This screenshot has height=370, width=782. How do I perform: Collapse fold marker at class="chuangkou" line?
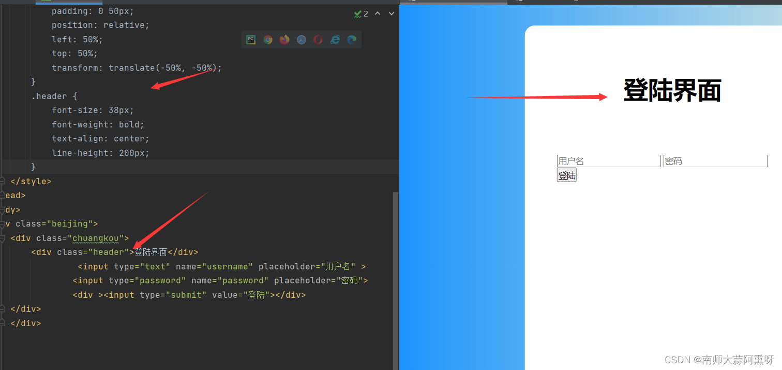point(2,238)
